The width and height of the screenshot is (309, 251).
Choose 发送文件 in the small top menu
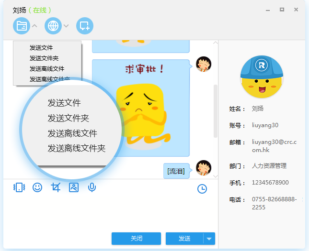[41, 48]
